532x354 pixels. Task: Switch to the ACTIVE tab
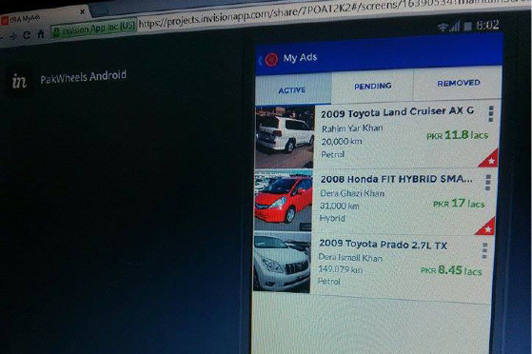pos(293,90)
